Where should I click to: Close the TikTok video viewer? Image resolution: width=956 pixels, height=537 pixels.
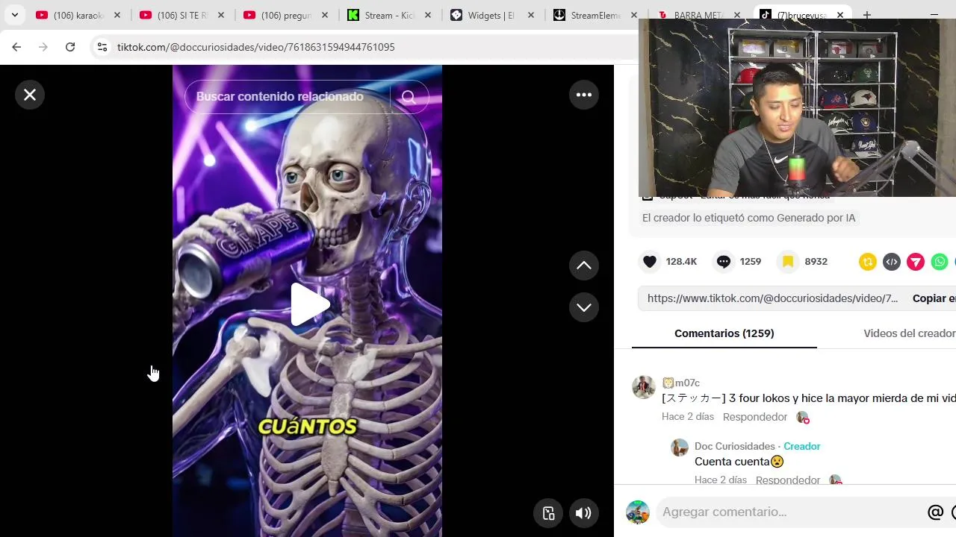[30, 95]
